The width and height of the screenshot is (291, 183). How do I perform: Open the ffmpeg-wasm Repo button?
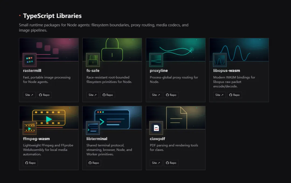[30, 163]
